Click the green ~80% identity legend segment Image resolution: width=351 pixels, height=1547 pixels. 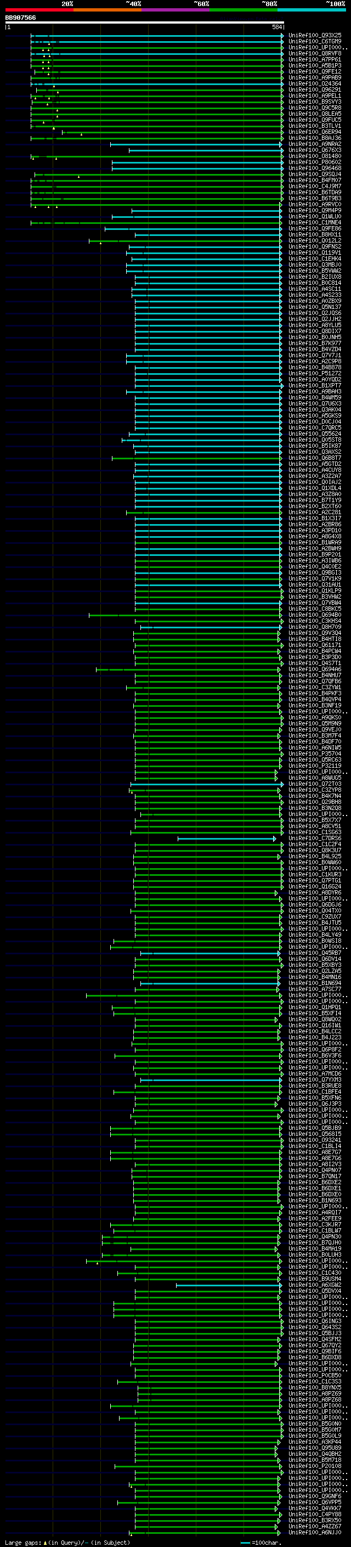[x=244, y=10]
